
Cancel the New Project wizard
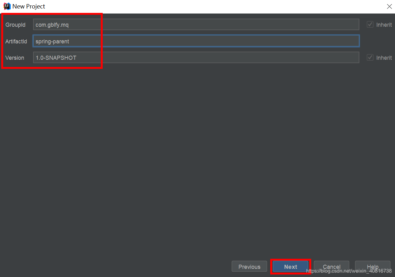[x=331, y=267]
